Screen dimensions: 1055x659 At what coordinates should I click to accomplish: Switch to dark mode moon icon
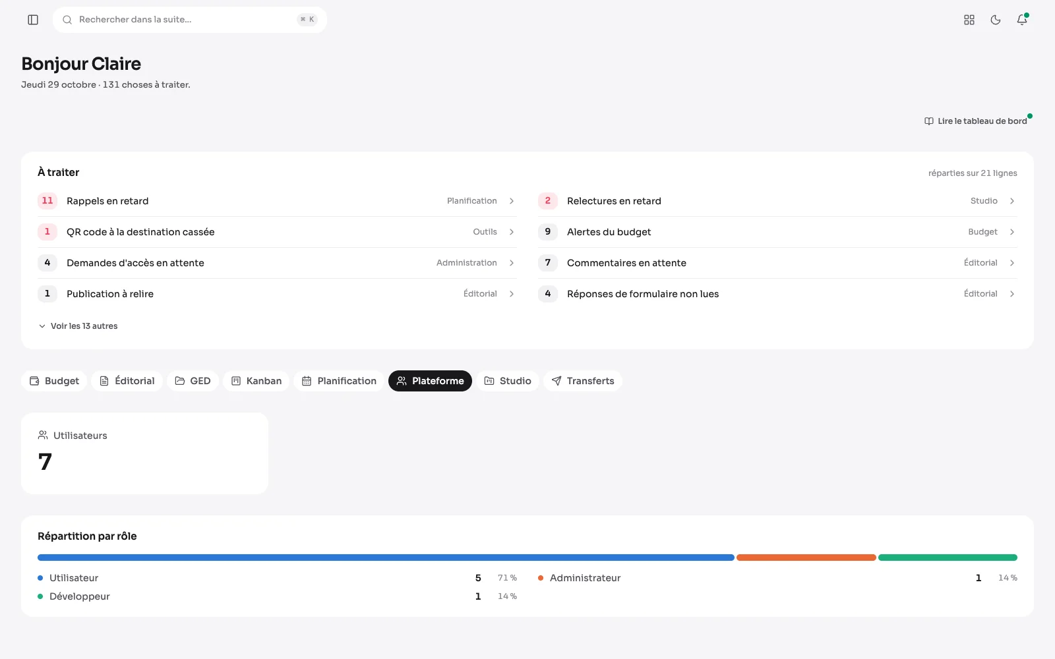tap(996, 20)
